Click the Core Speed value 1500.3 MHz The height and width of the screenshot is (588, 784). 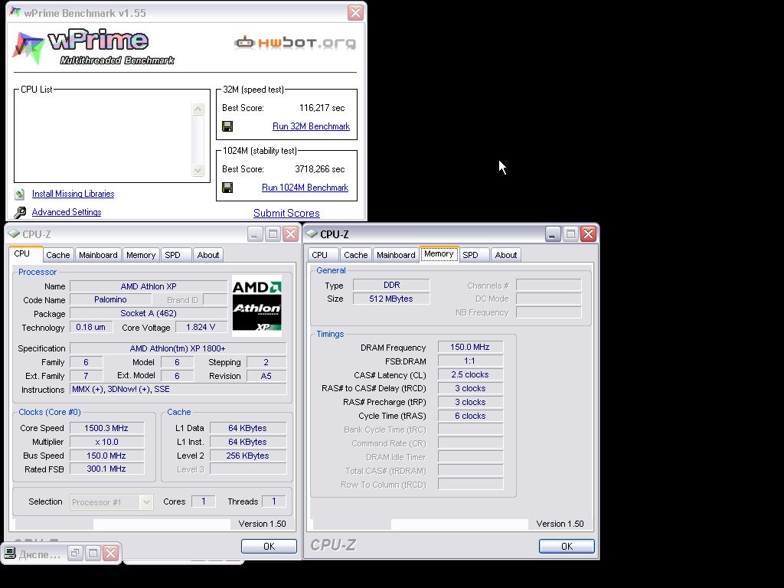pos(107,428)
